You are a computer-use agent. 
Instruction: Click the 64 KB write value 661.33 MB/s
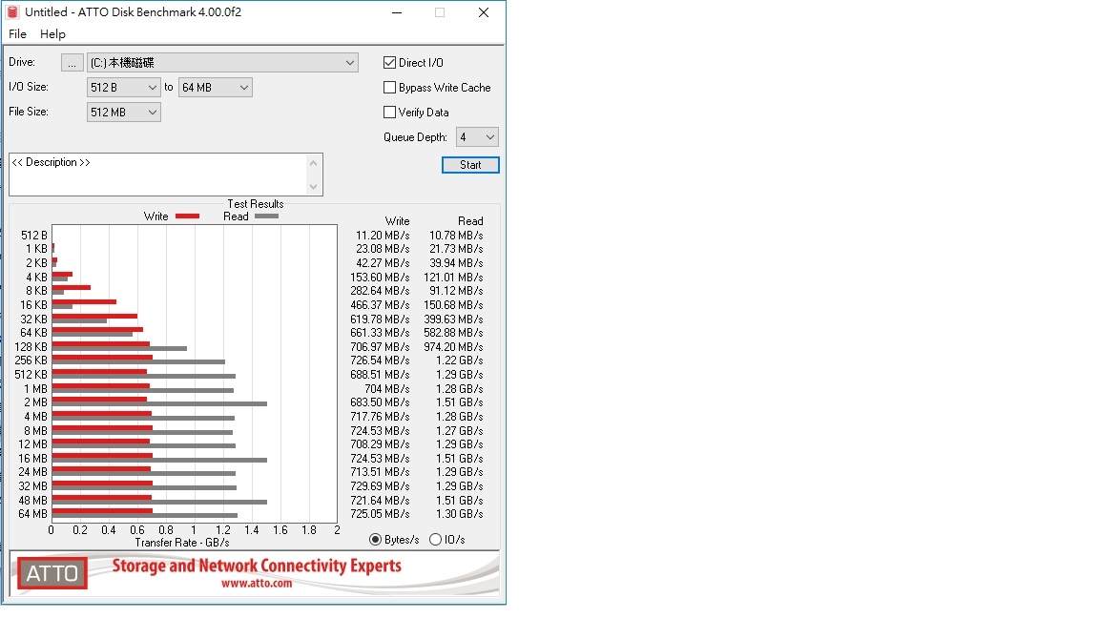pyautogui.click(x=380, y=333)
